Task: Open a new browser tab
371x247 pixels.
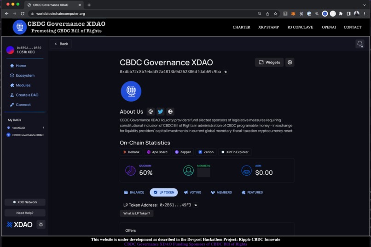Action: pyautogui.click(x=89, y=5)
